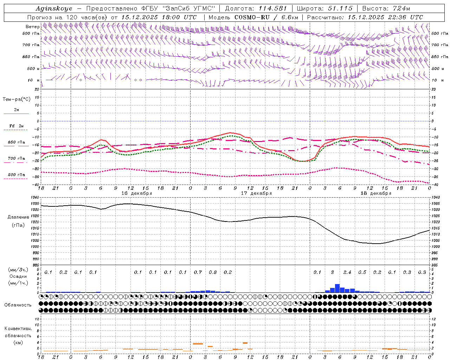Select the Тем-ра(°C) panel label
This screenshot has height=360, width=450.
click(x=17, y=99)
